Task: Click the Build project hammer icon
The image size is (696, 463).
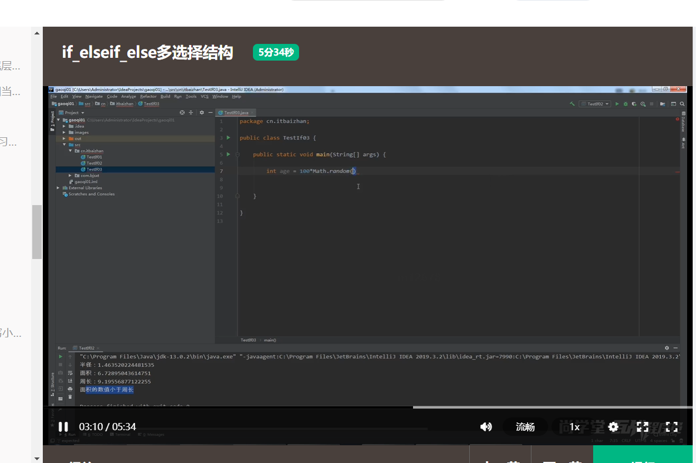Action: click(x=572, y=104)
